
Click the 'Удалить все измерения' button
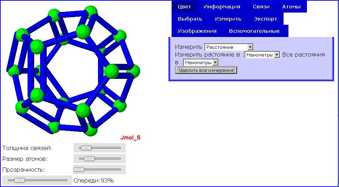[206, 70]
